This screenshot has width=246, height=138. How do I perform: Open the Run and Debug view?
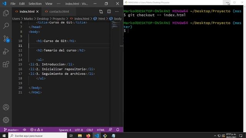point(6,51)
